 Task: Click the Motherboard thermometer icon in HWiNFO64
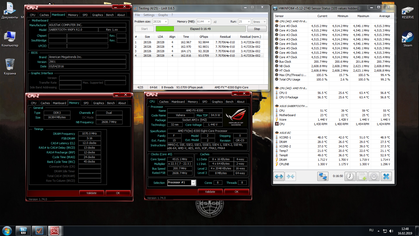coord(277,115)
